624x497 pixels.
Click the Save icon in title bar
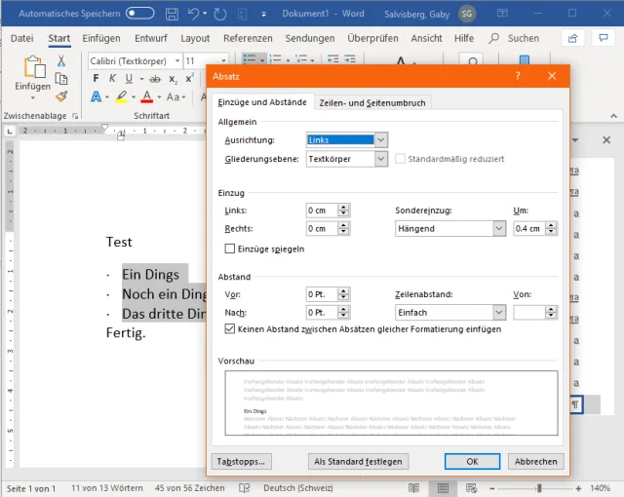[173, 14]
